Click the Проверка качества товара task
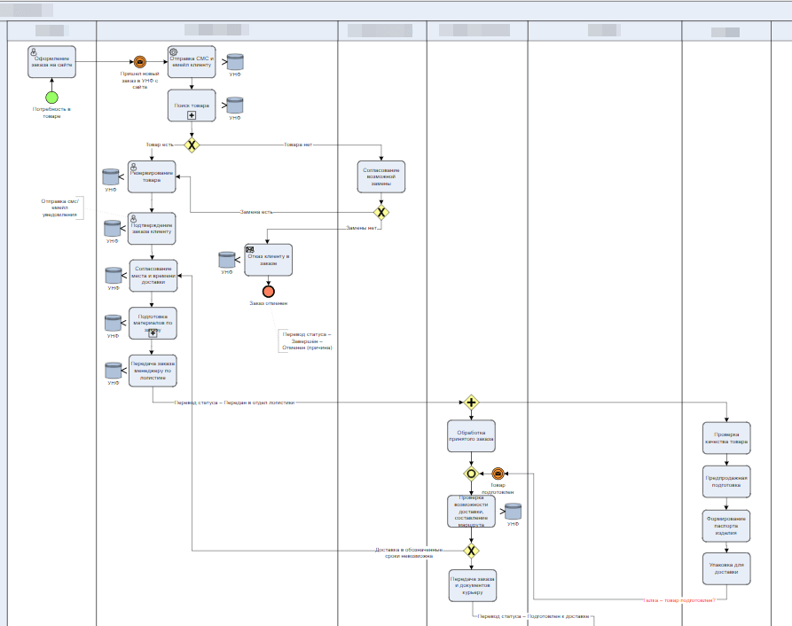 tap(726, 438)
